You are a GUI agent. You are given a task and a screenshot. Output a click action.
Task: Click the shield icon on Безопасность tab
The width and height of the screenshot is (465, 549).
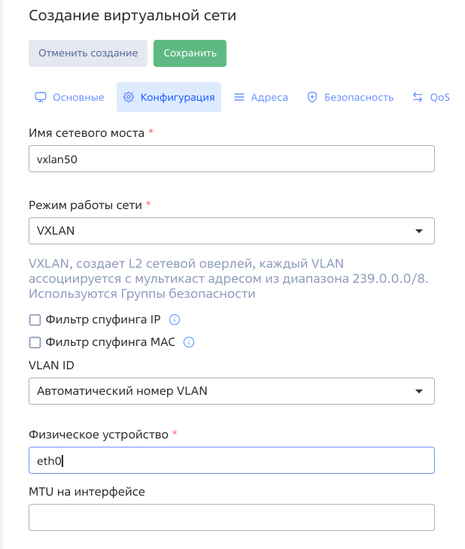click(x=312, y=97)
